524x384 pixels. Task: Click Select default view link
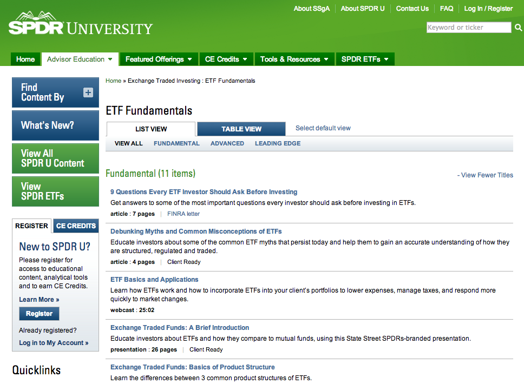pos(323,128)
